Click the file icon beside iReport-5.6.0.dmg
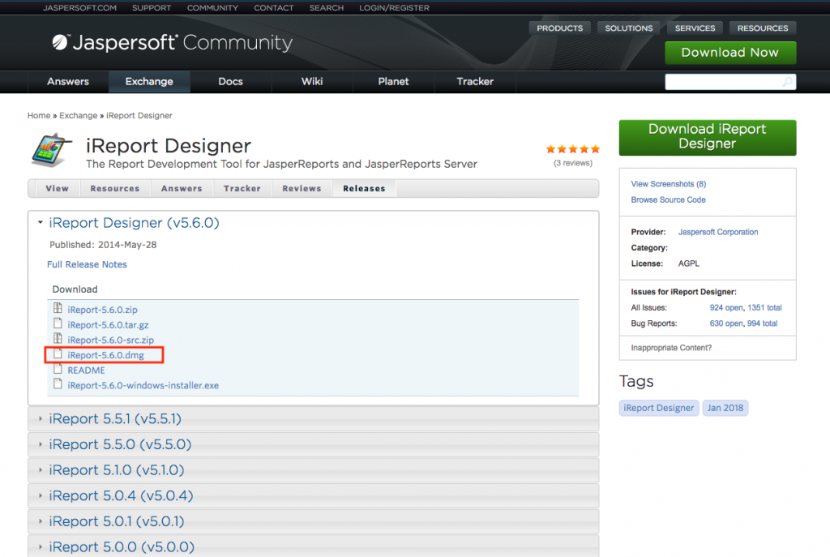Viewport: 830px width, 557px height. [x=58, y=353]
